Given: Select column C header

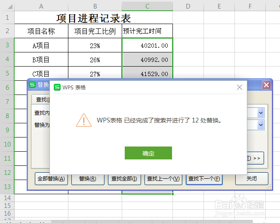Looking at the screenshot, I should (x=148, y=6).
